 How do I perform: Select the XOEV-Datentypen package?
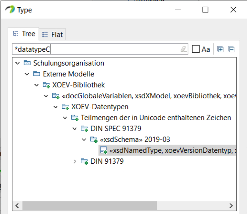[100, 107]
